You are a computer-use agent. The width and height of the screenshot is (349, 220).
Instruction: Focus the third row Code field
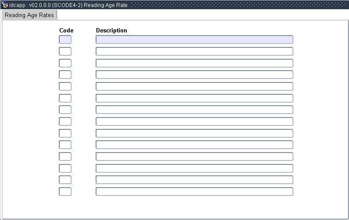click(x=65, y=63)
